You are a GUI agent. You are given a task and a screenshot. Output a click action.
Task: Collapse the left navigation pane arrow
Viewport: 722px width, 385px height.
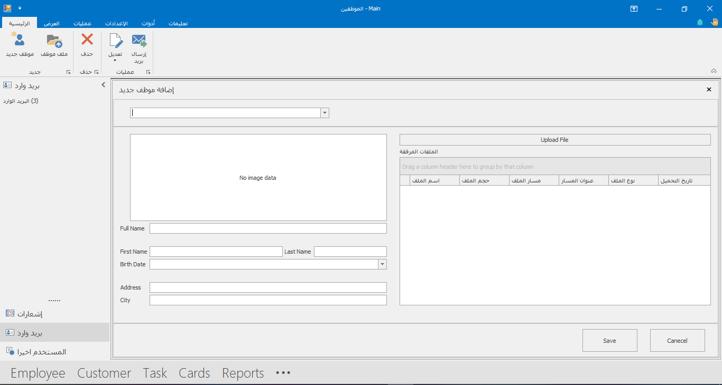tap(104, 85)
